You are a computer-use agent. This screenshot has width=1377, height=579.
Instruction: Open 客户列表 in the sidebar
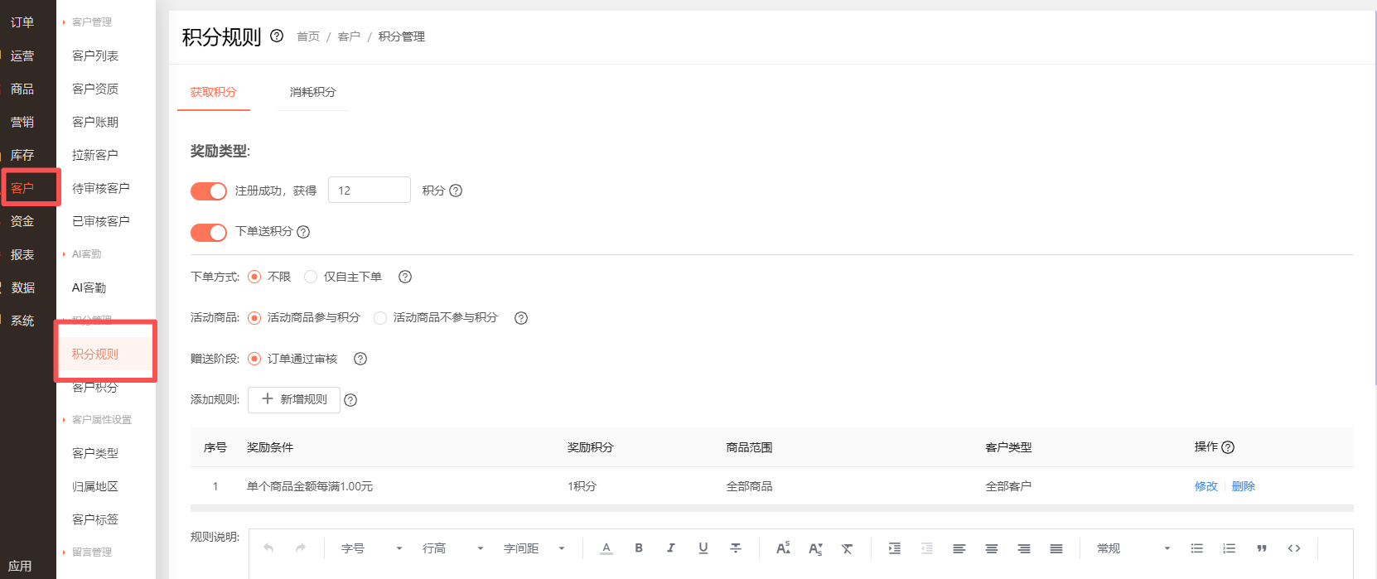point(95,55)
